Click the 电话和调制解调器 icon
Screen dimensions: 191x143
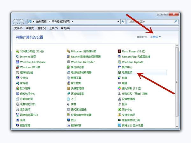(x=68, y=72)
